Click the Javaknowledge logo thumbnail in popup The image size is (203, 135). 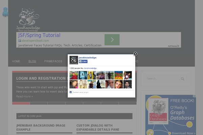click(x=74, y=60)
